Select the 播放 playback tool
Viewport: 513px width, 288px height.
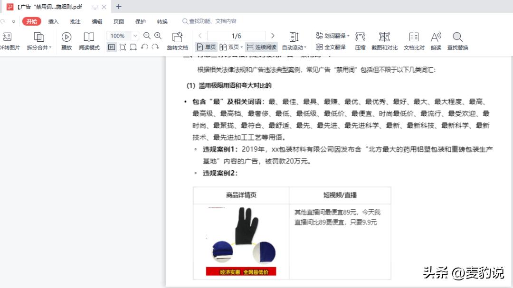tap(66, 40)
